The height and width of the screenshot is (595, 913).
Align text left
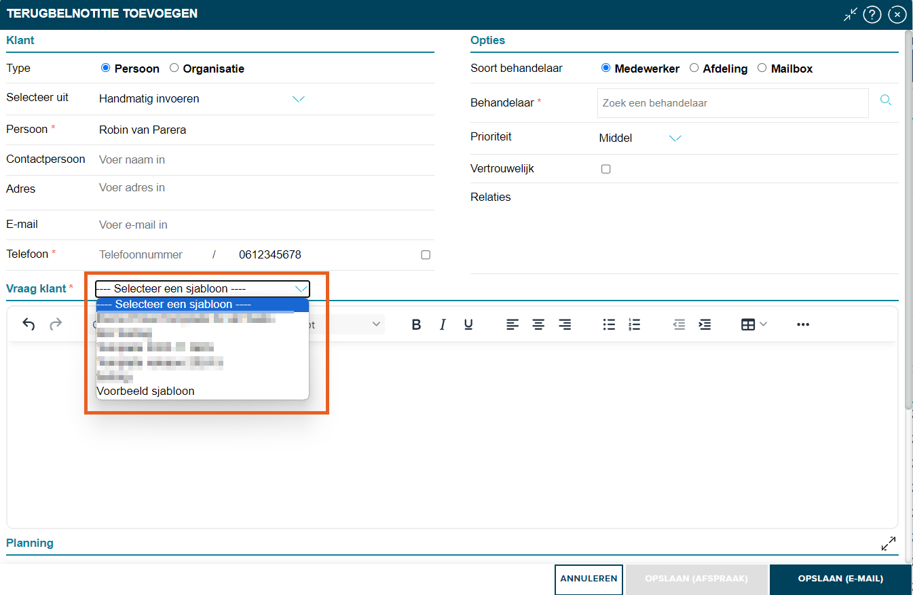[x=513, y=324]
